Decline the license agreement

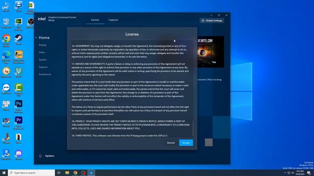171,143
